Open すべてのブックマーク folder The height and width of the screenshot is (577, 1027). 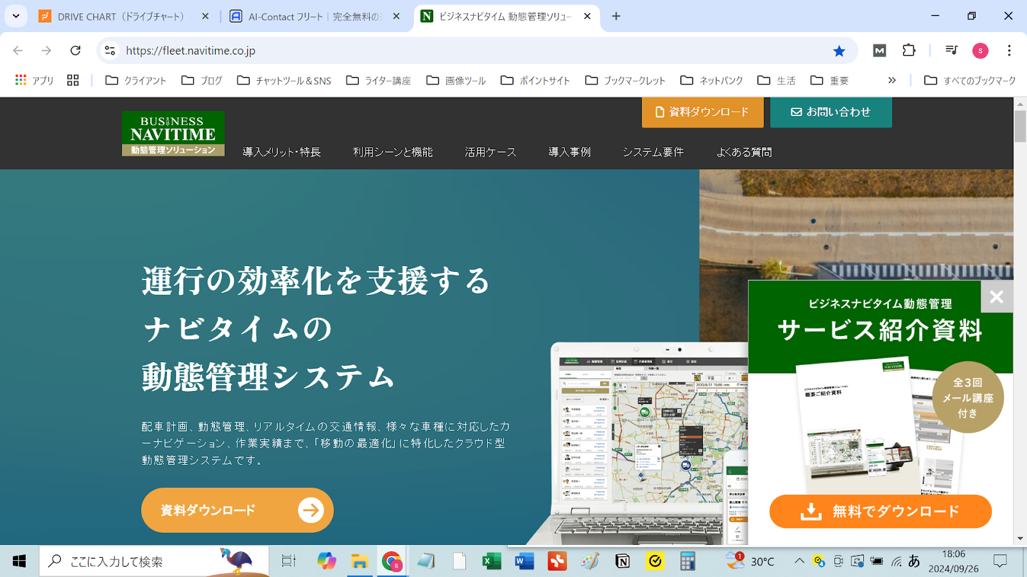pyautogui.click(x=970, y=80)
